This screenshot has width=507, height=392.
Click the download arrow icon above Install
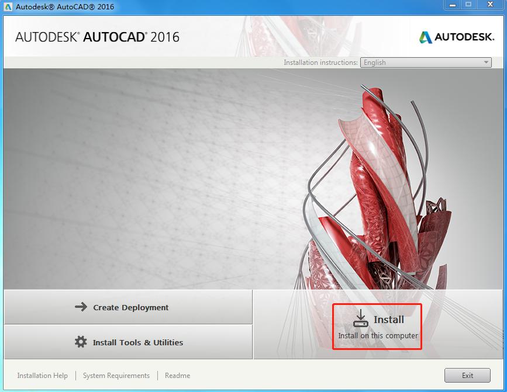(361, 316)
